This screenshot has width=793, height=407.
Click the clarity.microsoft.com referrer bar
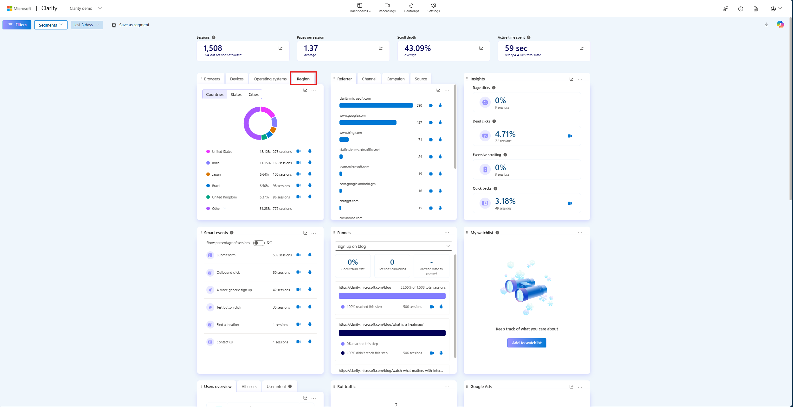(376, 105)
